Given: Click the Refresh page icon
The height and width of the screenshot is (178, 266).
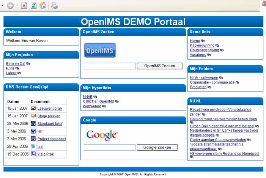Looking at the screenshot, I should click(x=33, y=6).
